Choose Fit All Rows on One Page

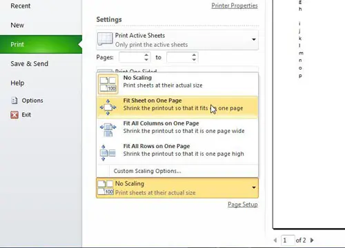coord(177,152)
